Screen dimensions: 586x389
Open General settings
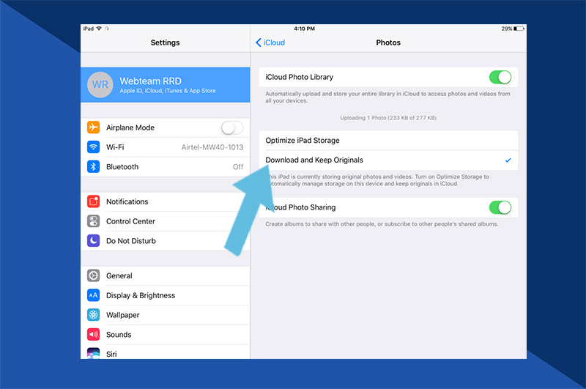pos(166,275)
